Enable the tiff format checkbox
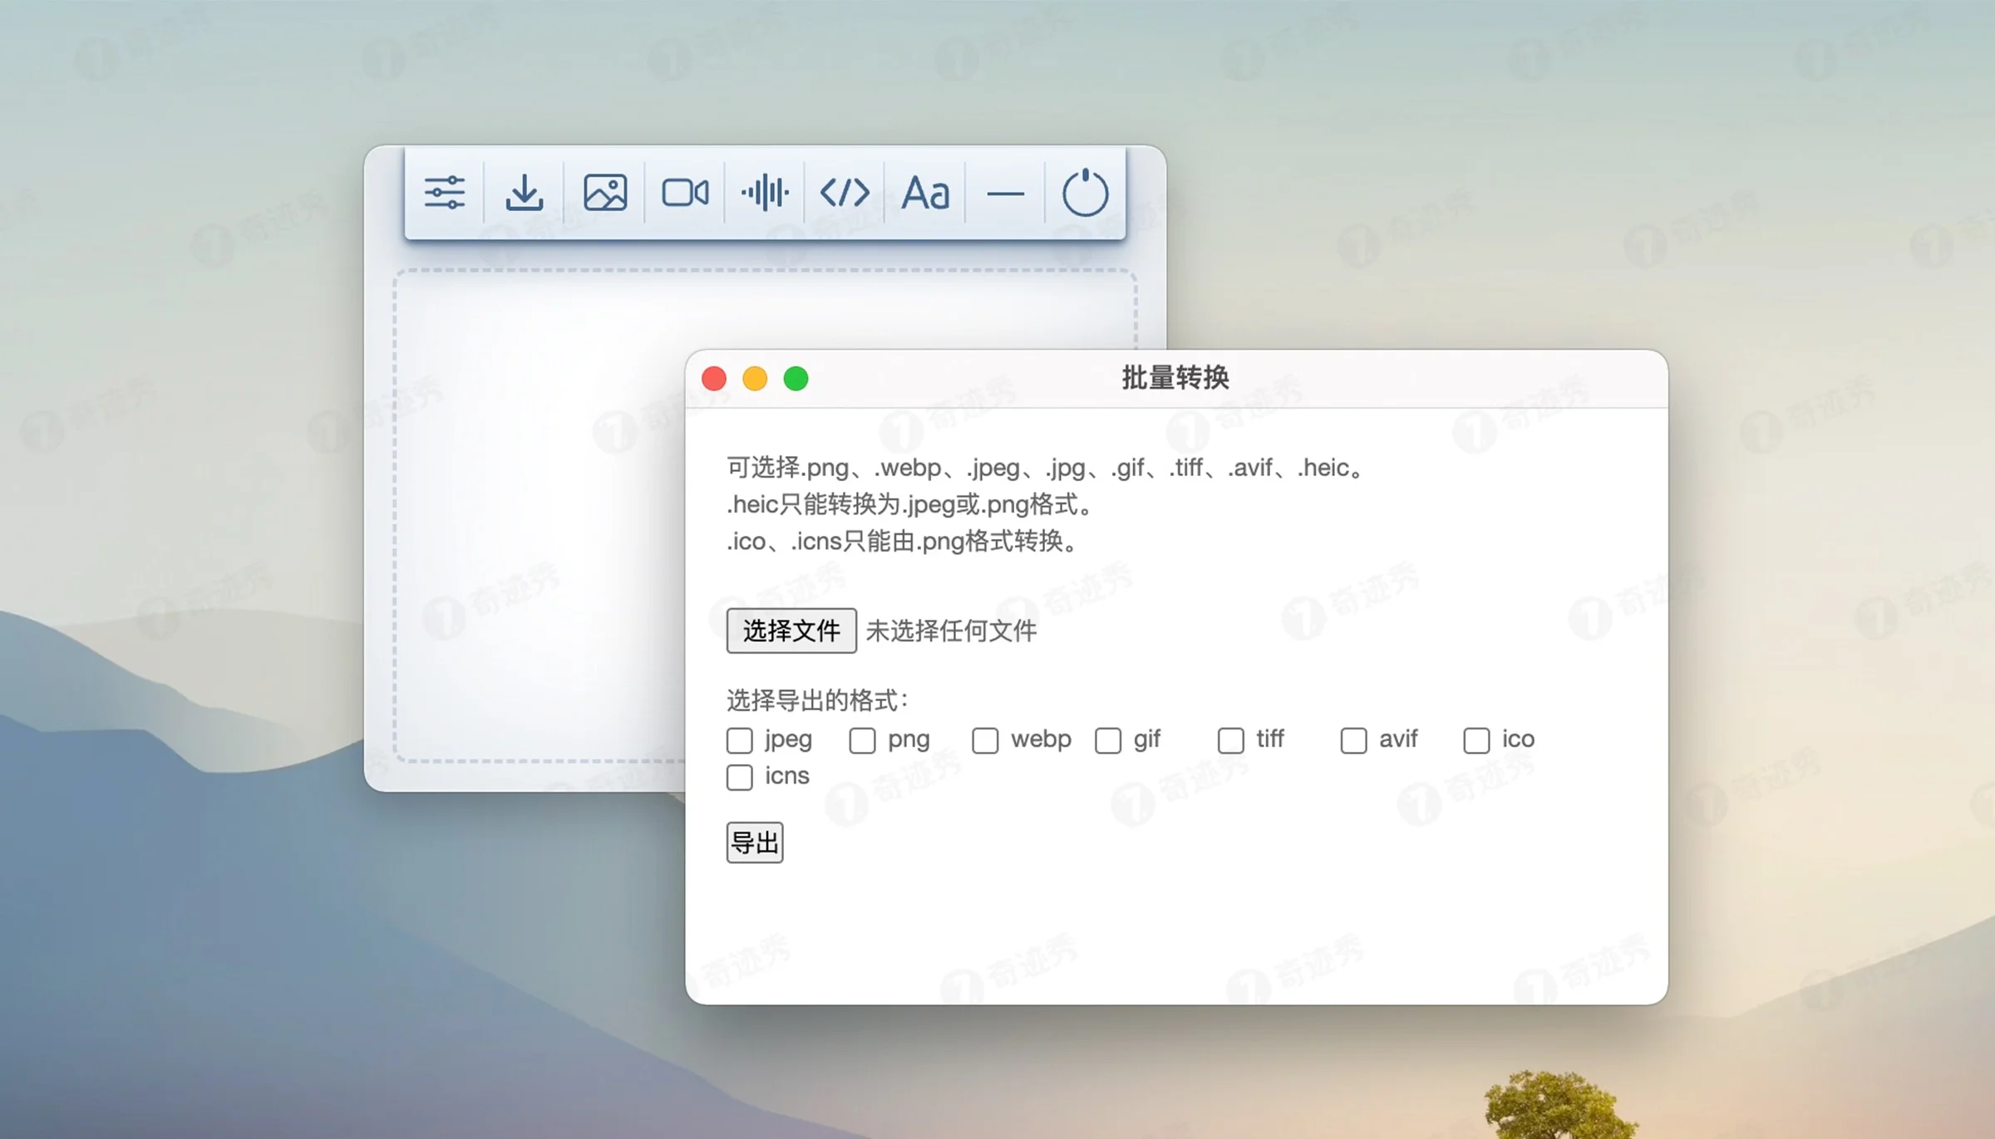1995x1139 pixels. 1229,740
